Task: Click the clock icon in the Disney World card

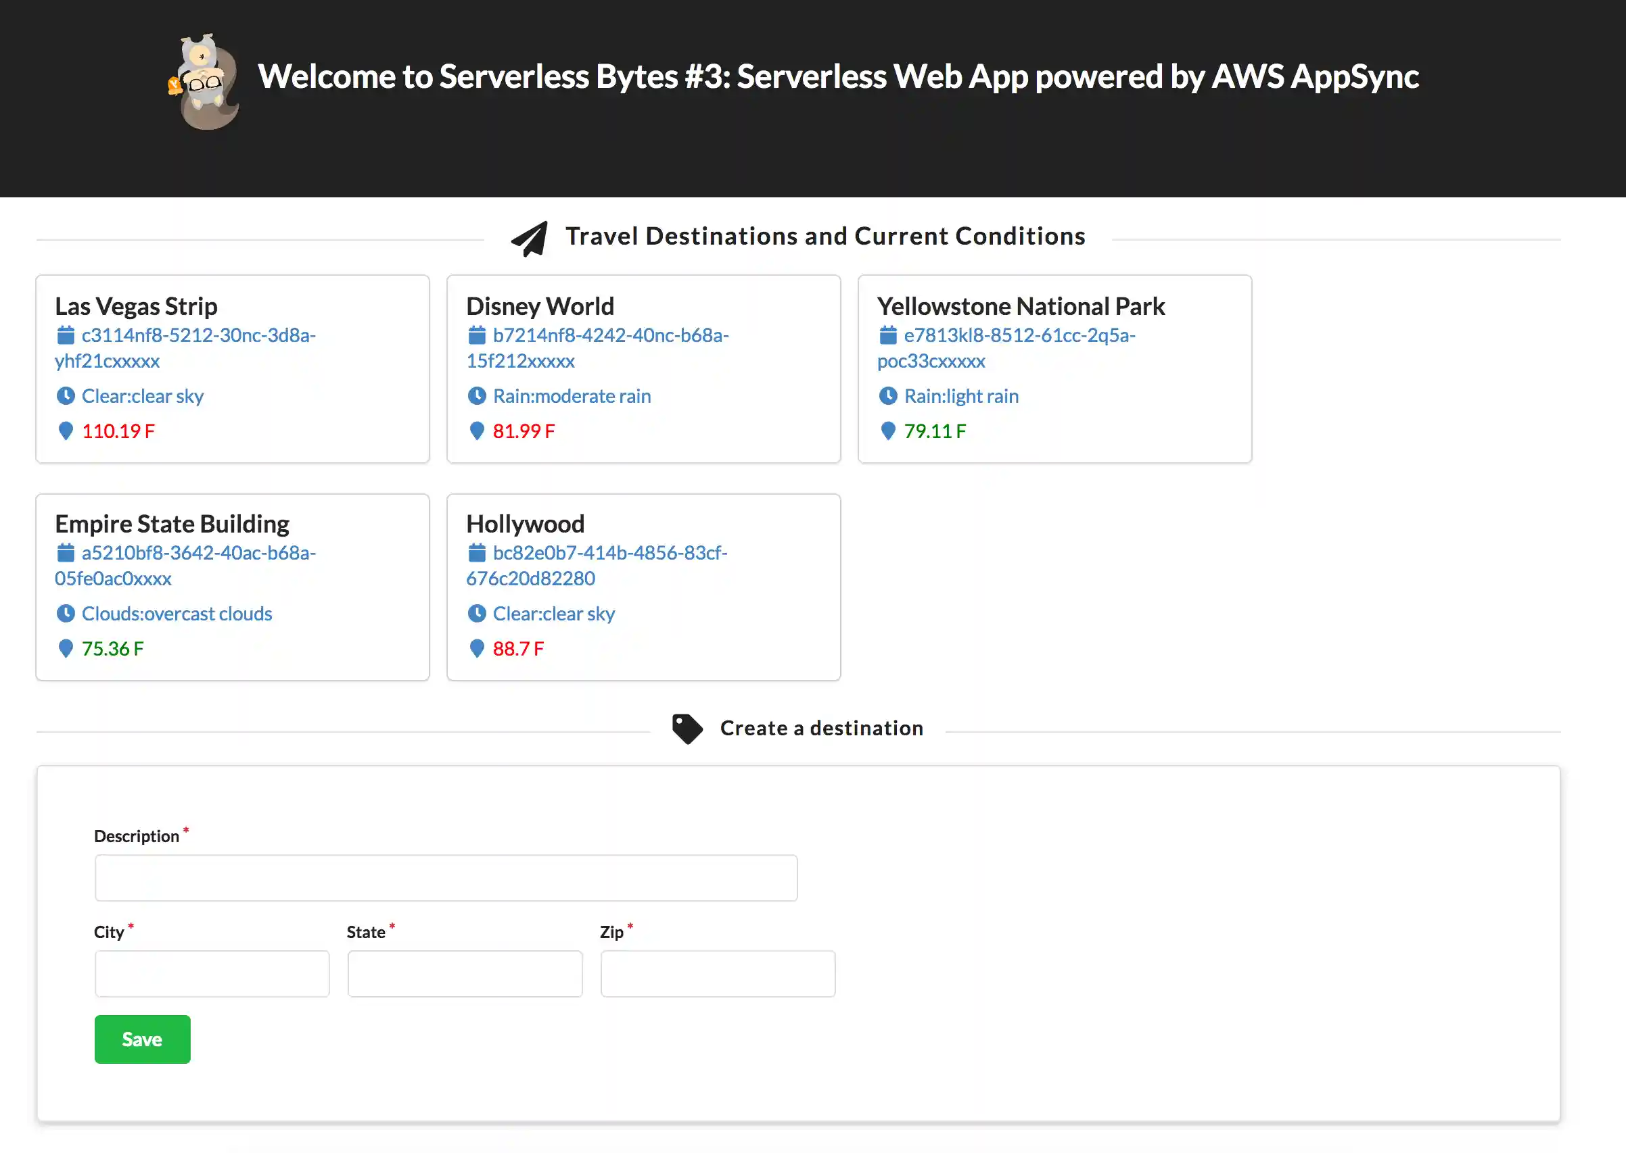Action: 477,395
